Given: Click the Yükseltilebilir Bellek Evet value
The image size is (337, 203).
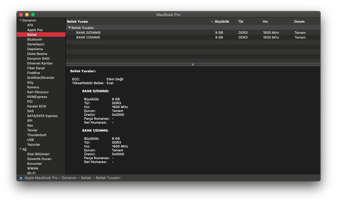Looking at the screenshot, I should tap(110, 83).
